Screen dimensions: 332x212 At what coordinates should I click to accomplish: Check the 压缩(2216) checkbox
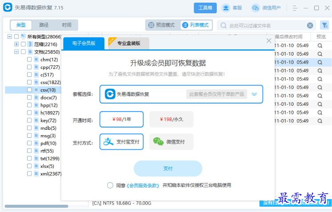pos(23,44)
